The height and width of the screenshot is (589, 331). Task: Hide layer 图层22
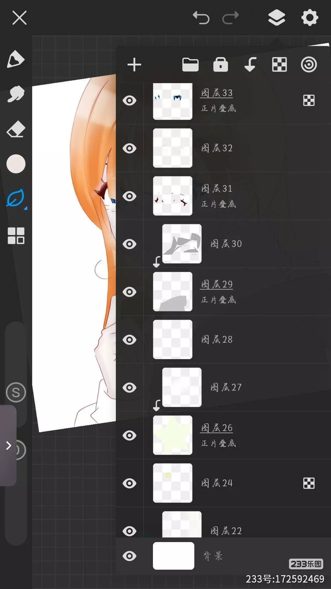pos(130,531)
